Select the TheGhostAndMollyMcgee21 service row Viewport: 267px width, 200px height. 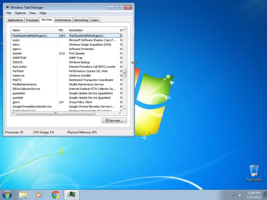click(x=67, y=36)
